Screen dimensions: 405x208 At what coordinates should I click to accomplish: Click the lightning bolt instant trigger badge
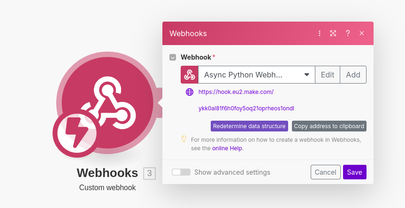pos(76,133)
